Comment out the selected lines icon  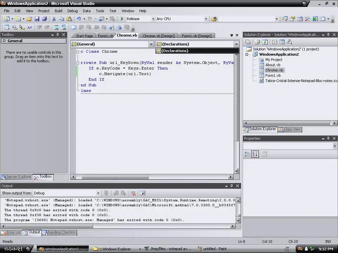(x=56, y=27)
